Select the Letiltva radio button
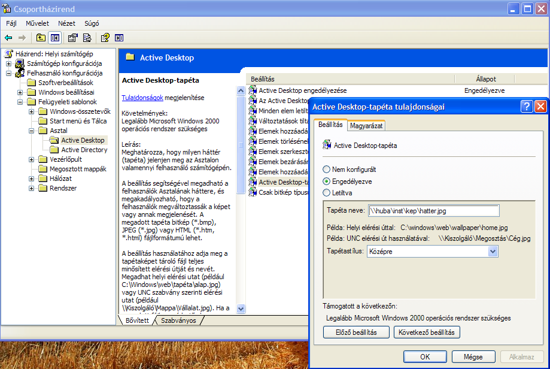This screenshot has width=550, height=369. tap(327, 192)
